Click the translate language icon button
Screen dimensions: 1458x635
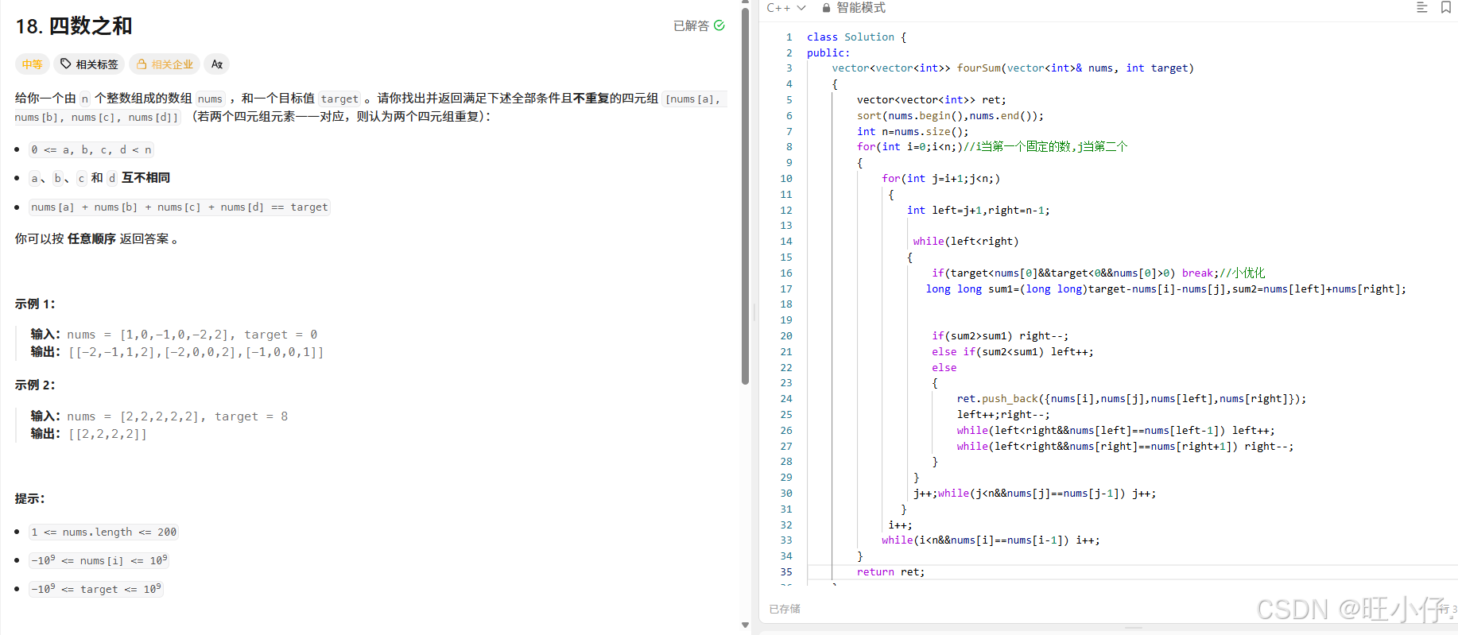tap(217, 64)
